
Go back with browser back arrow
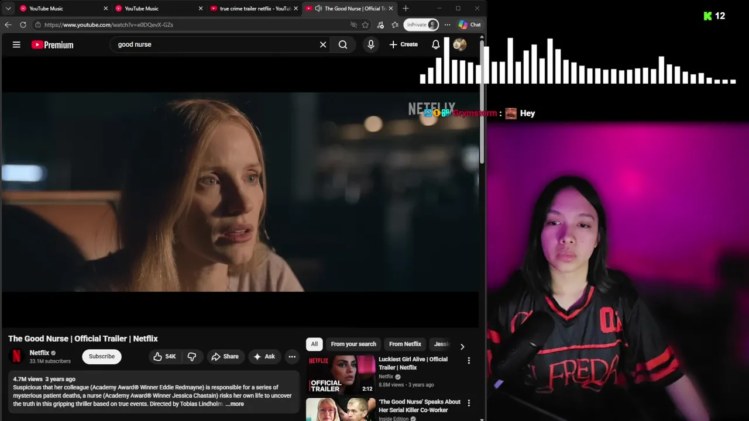coord(8,25)
